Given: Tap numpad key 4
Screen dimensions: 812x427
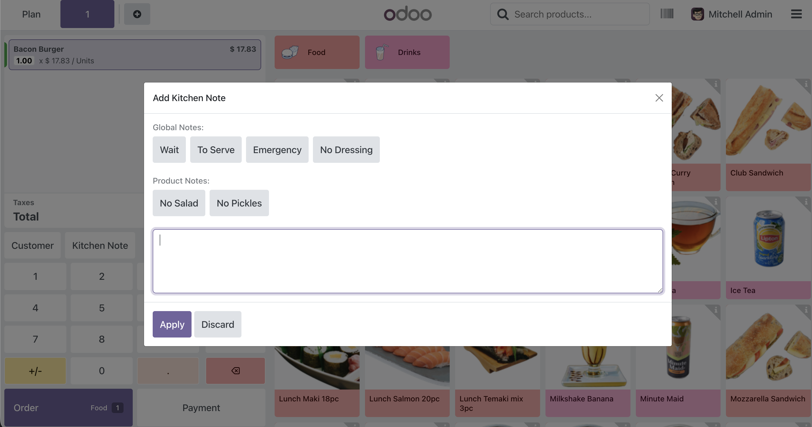Looking at the screenshot, I should pos(35,308).
